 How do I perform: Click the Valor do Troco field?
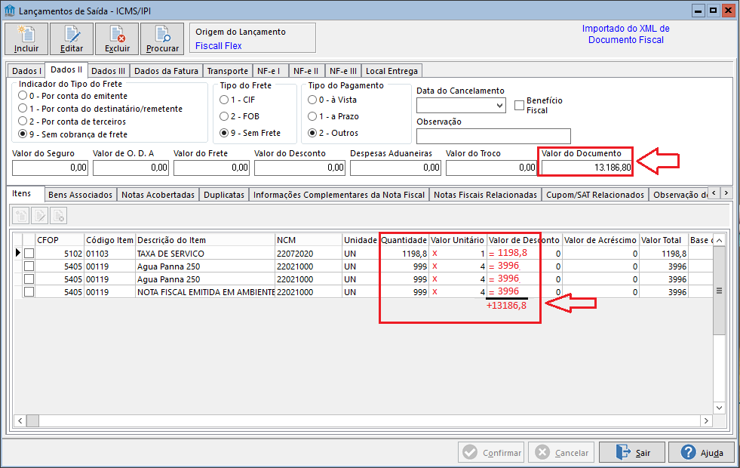491,168
